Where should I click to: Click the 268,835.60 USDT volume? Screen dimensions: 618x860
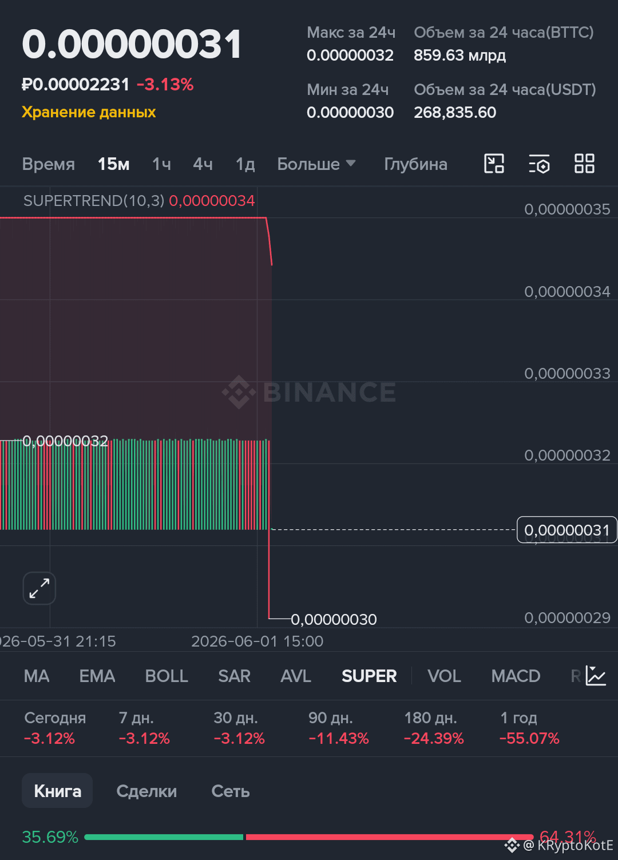point(455,113)
